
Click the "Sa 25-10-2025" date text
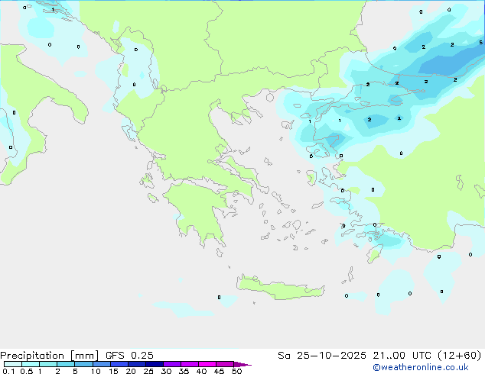point(322,356)
